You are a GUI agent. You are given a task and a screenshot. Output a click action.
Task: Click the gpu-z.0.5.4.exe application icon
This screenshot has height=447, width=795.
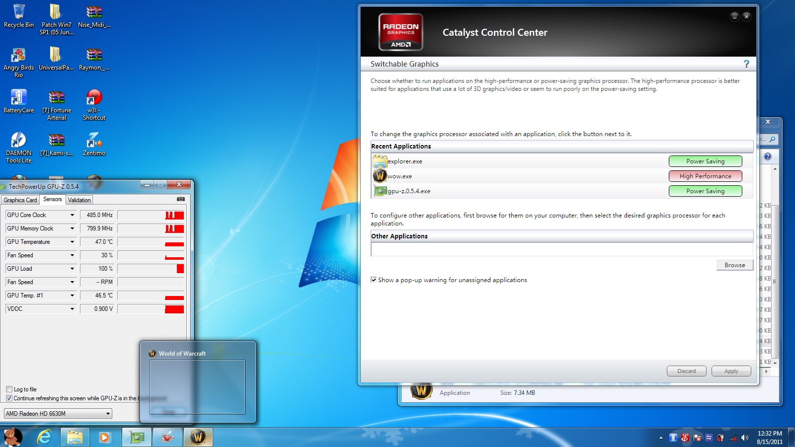click(380, 191)
